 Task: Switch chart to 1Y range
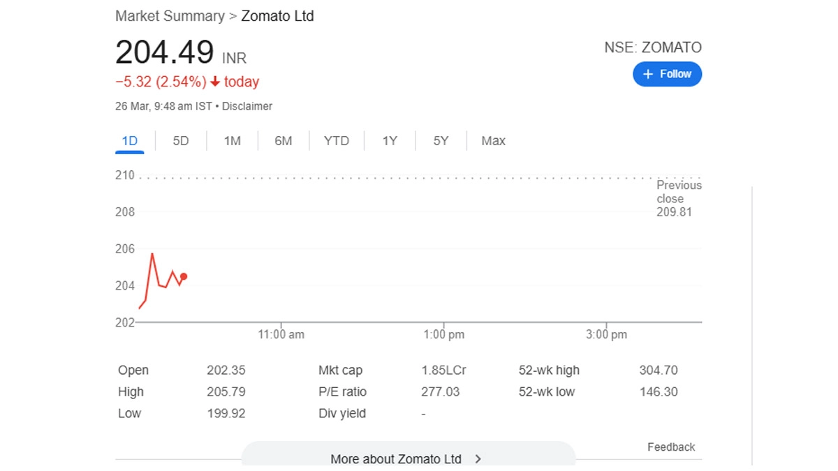coord(390,141)
